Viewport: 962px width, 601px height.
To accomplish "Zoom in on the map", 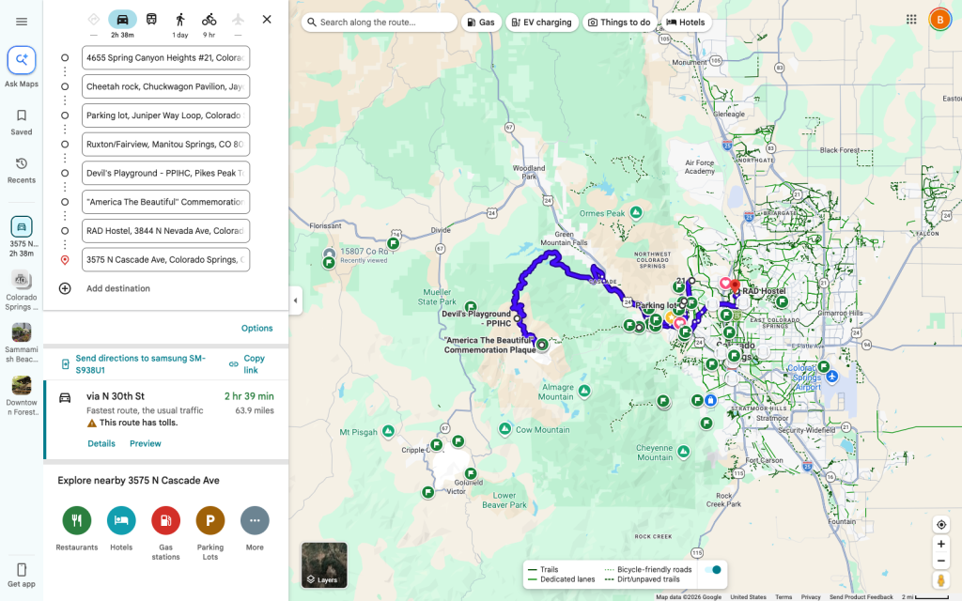I will click(941, 544).
